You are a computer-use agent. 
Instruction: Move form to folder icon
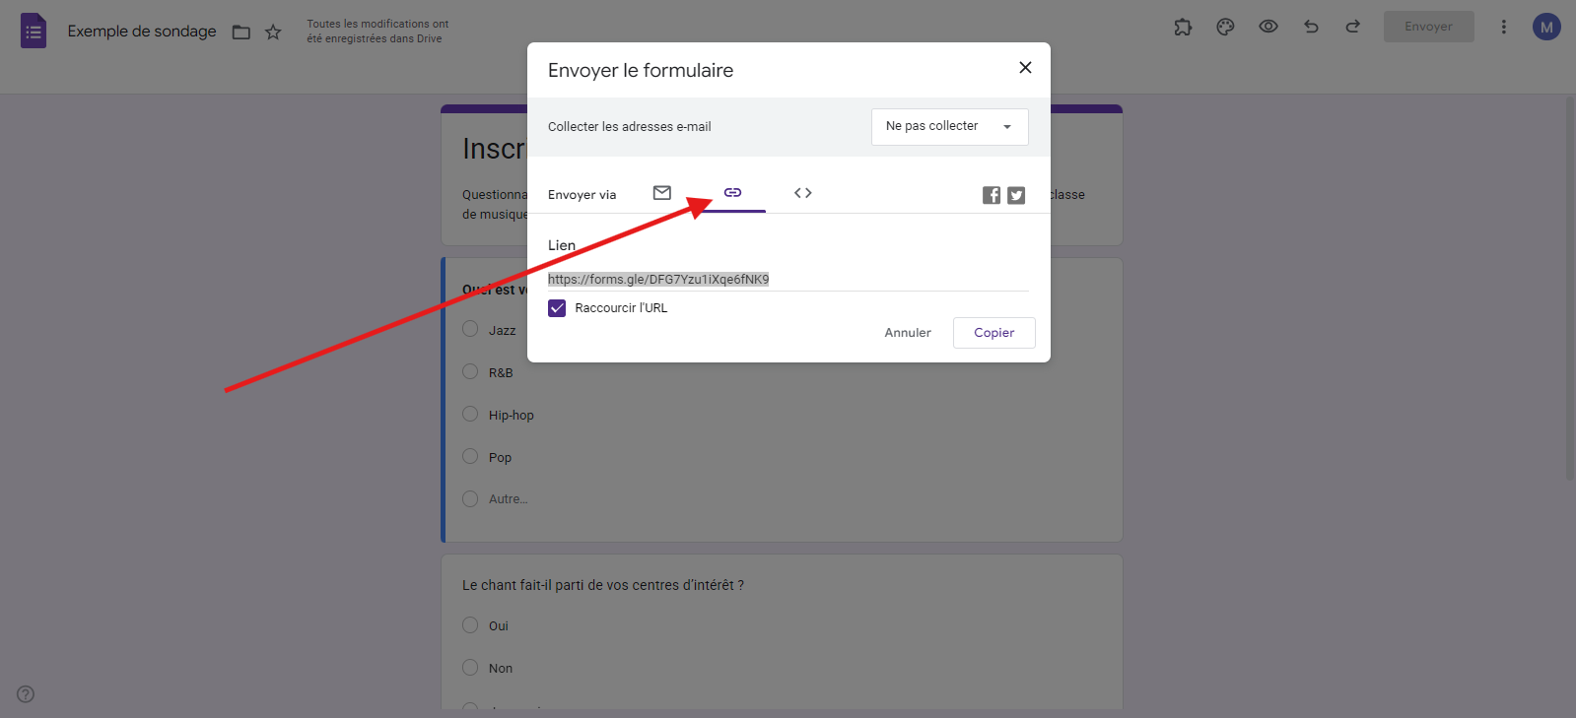pos(241,33)
